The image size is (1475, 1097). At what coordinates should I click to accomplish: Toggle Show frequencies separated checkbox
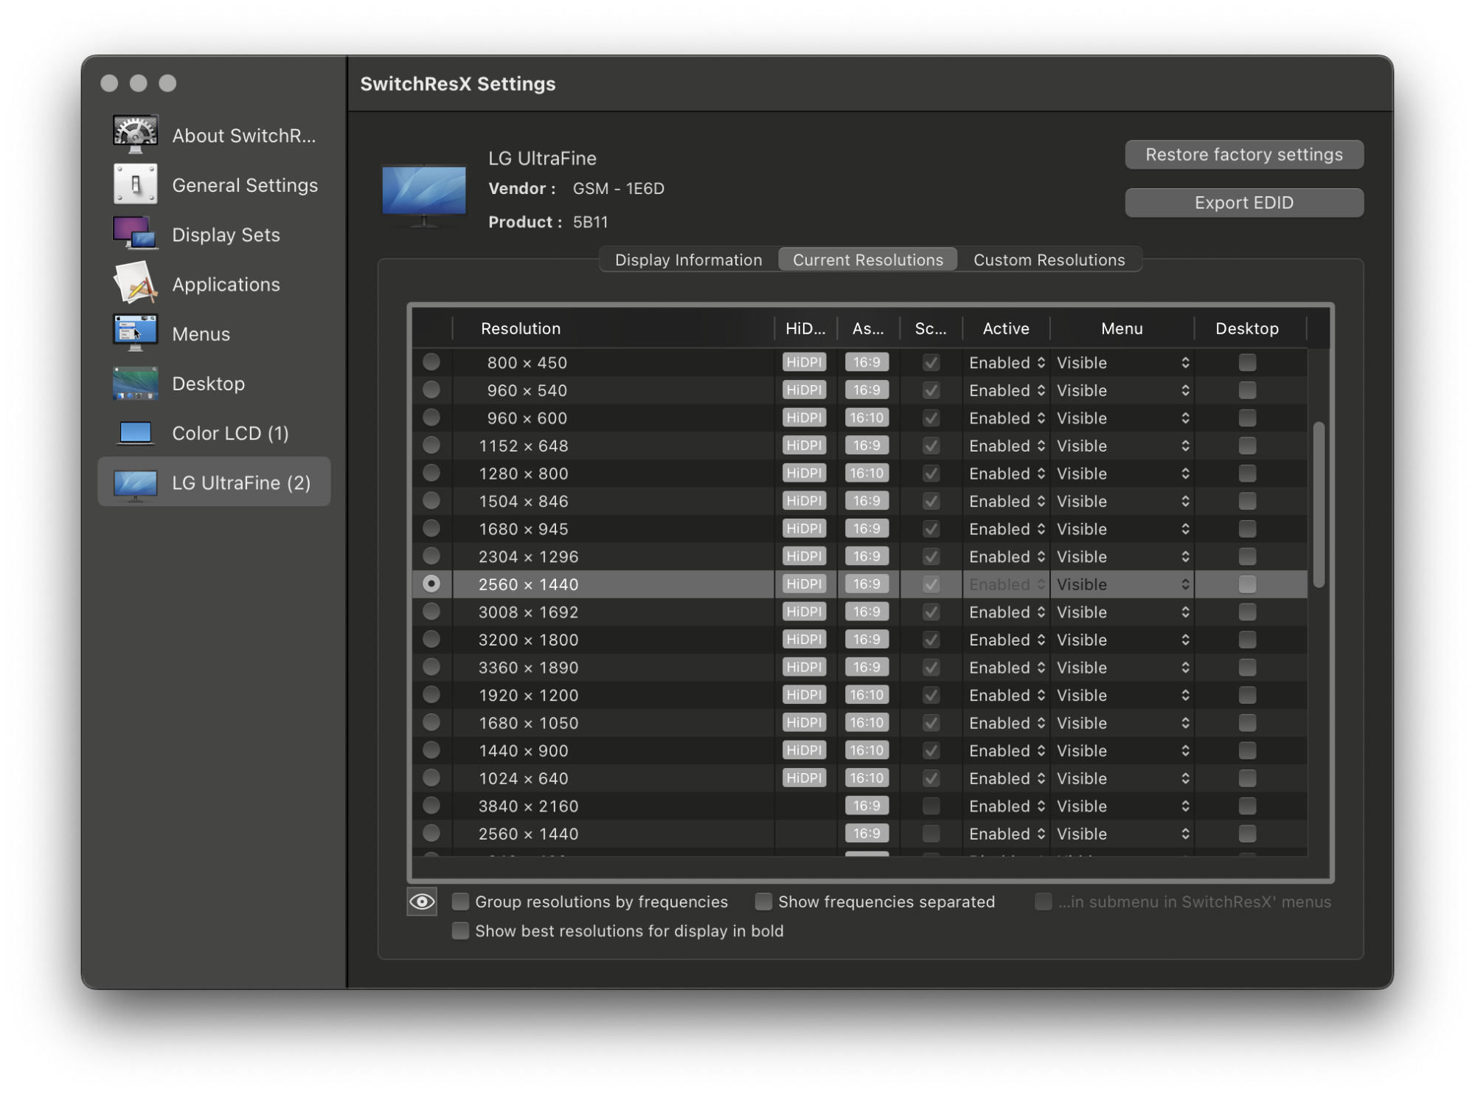(759, 902)
